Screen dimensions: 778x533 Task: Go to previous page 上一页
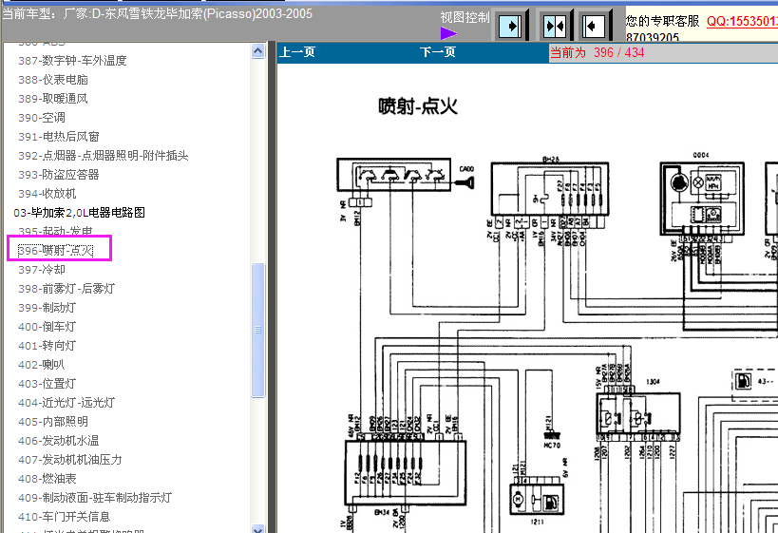(x=297, y=52)
